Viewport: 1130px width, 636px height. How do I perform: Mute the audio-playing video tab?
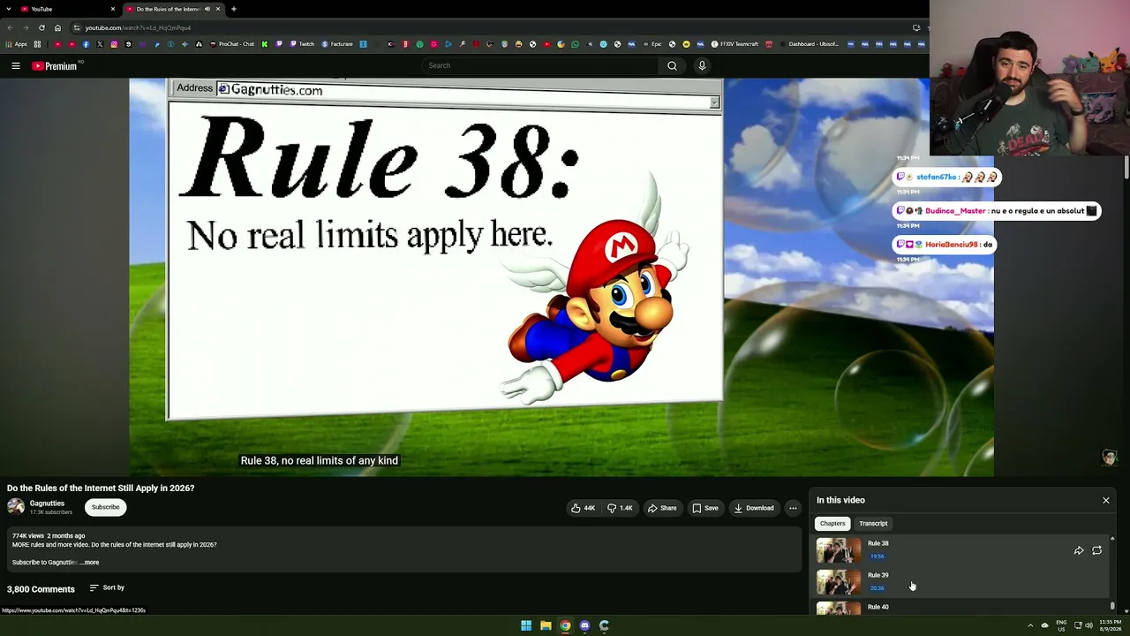pos(207,9)
